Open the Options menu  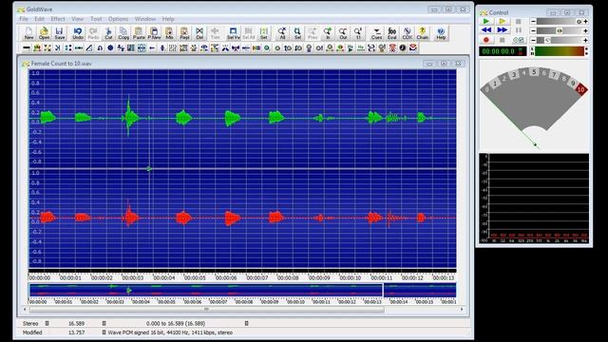[118, 19]
